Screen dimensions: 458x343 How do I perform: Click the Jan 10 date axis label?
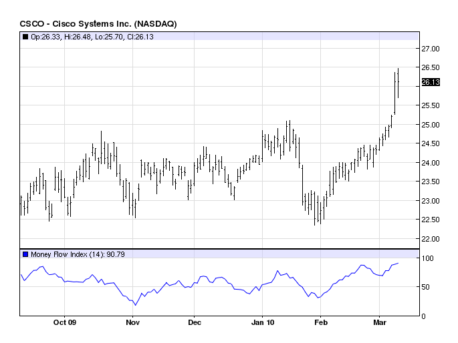click(x=263, y=322)
